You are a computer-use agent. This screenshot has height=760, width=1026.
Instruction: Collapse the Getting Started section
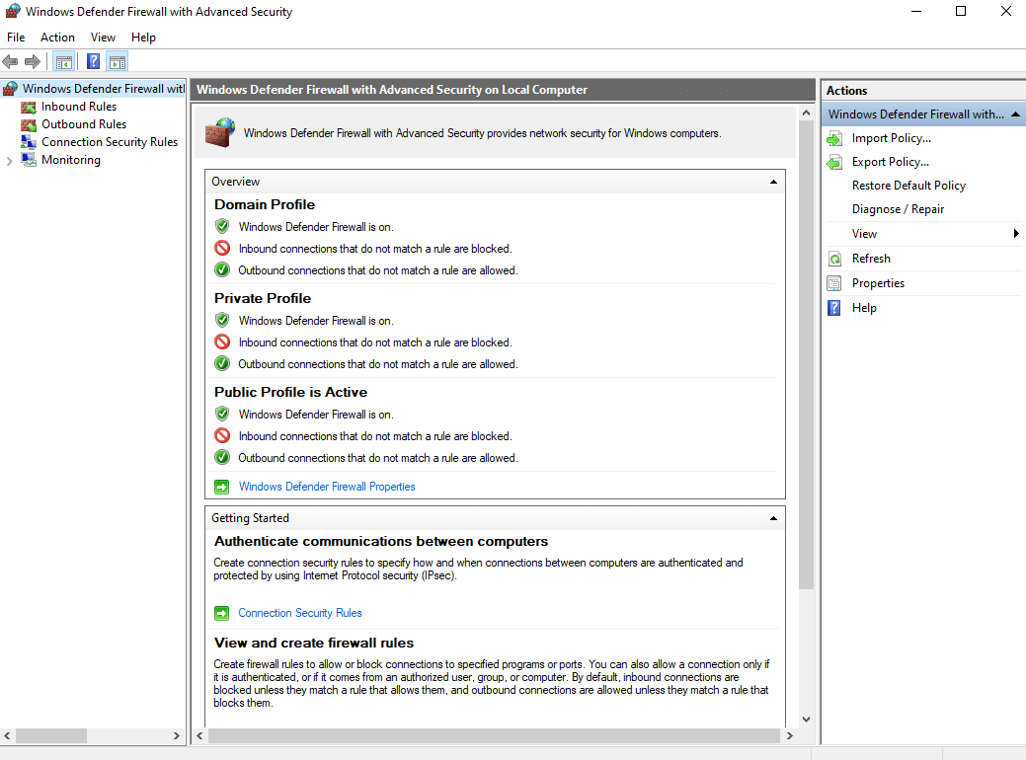tap(773, 517)
